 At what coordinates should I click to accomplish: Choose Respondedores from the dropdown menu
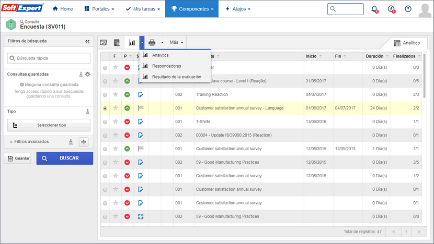pyautogui.click(x=175, y=66)
